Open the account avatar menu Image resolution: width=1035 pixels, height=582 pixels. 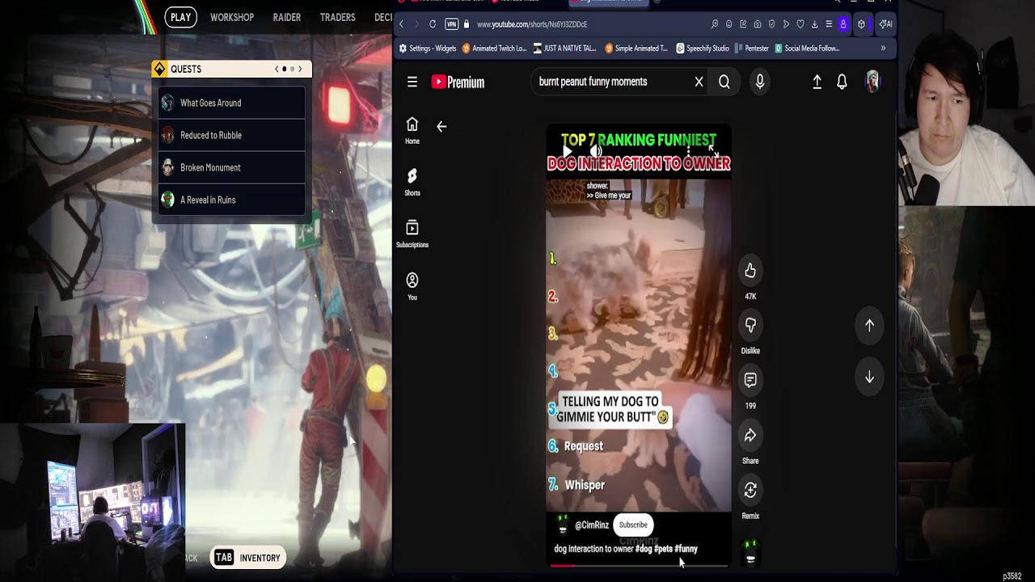pyautogui.click(x=872, y=82)
